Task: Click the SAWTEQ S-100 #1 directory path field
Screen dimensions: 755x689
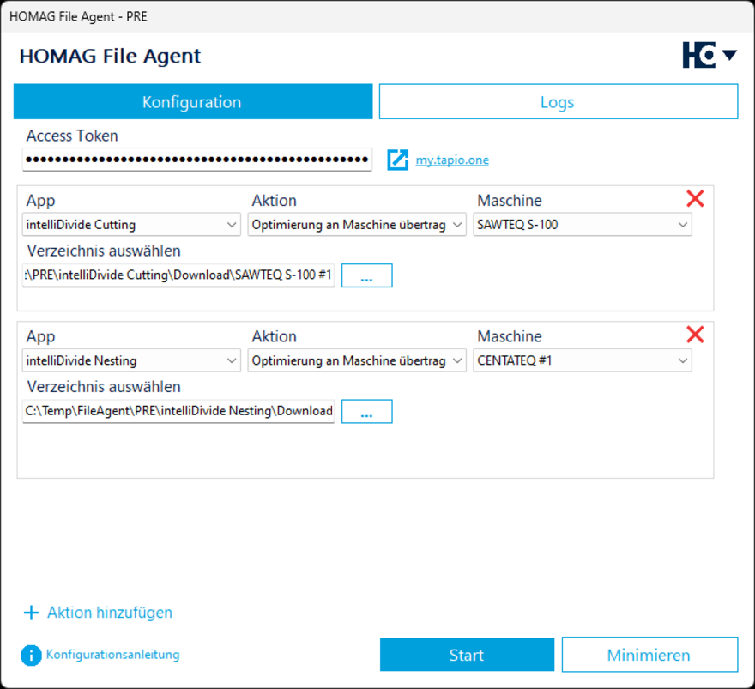Action: coord(178,275)
